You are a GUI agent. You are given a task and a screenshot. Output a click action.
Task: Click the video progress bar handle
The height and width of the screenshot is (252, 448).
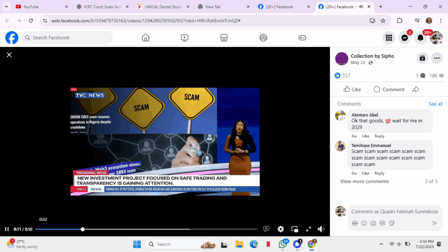tap(83, 229)
